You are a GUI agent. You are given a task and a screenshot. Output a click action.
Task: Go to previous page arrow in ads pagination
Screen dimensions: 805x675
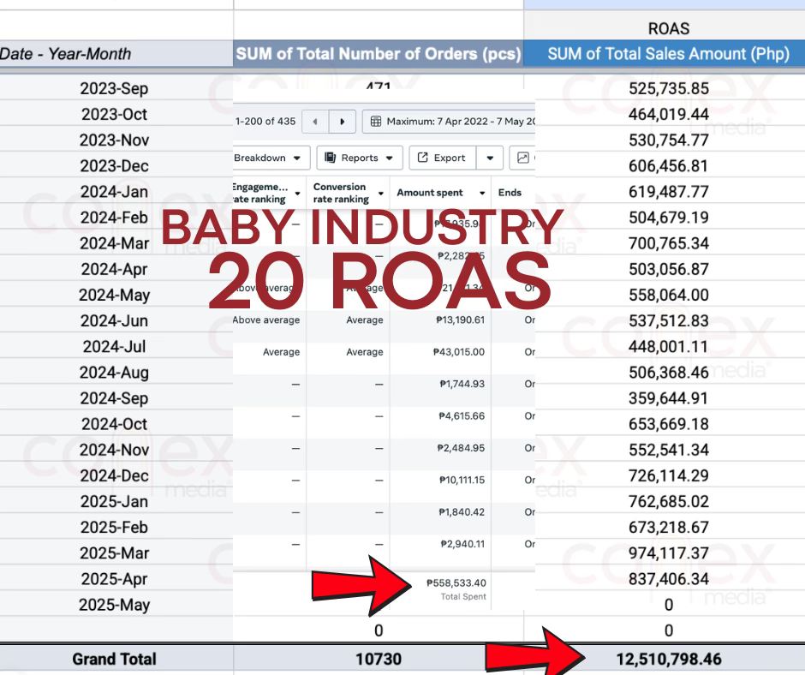(x=315, y=122)
